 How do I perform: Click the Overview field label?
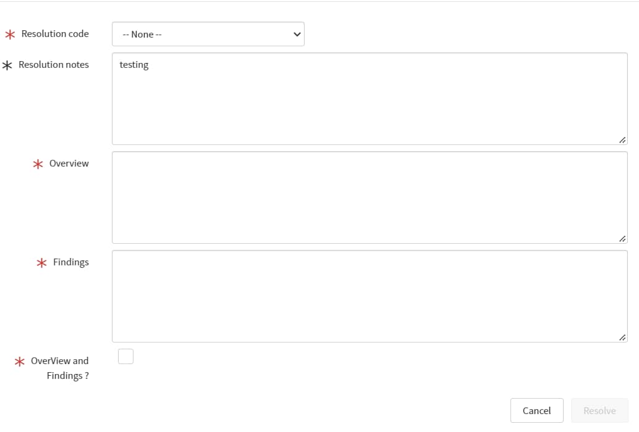click(69, 164)
